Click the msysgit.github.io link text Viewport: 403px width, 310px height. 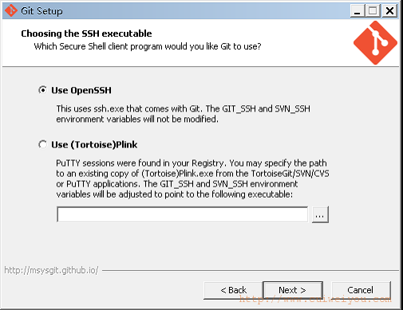pyautogui.click(x=51, y=270)
